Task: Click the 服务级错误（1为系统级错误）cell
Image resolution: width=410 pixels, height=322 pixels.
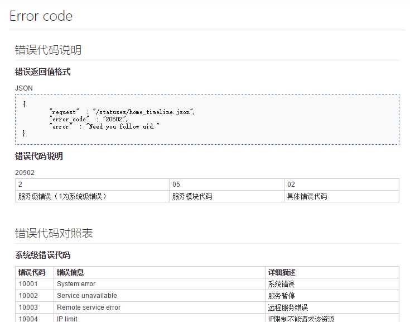Action: 62,196
